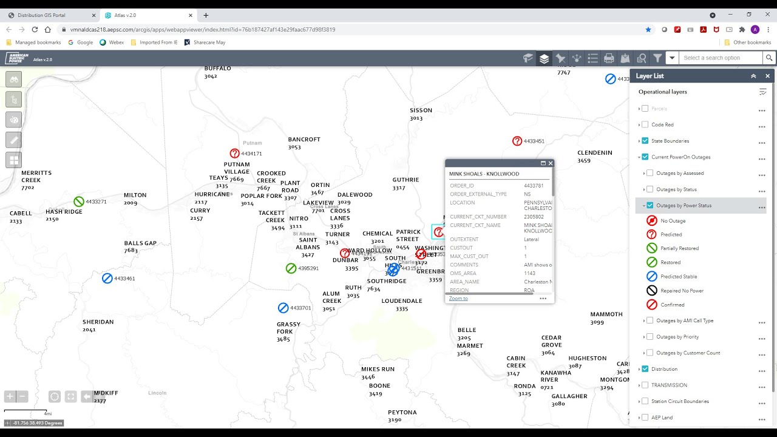
Task: Click predicted outage marker 4433451
Action: [x=517, y=141]
